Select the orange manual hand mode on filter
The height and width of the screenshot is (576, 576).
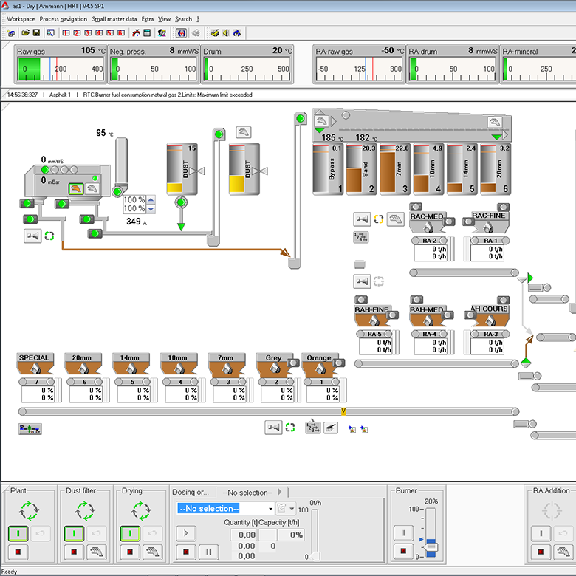pos(75,189)
